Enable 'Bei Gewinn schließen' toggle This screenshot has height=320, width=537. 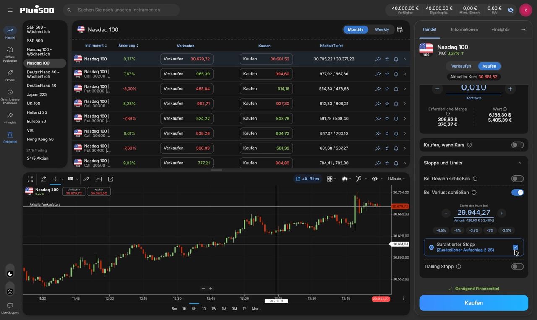[517, 179]
